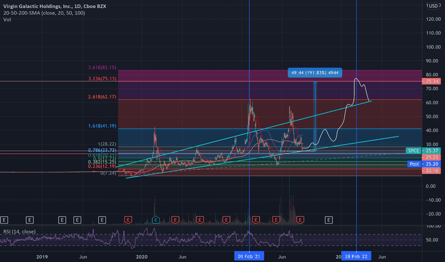Click the 2020 time axis label
Screen dimensions: 445x262
(x=142, y=257)
